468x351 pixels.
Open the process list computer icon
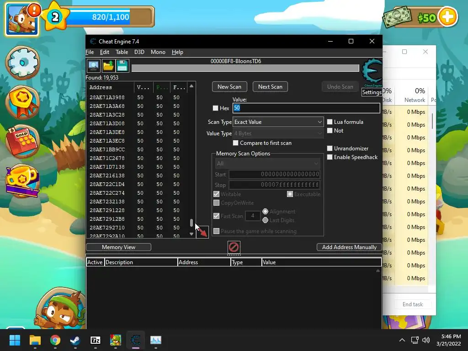(93, 66)
